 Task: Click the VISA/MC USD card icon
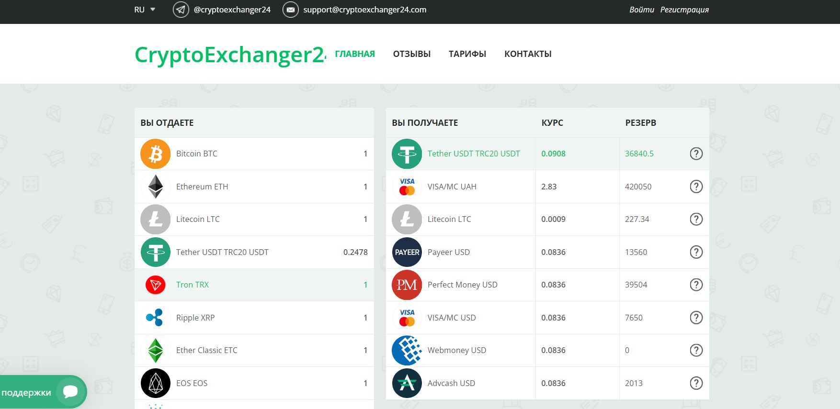pyautogui.click(x=407, y=318)
